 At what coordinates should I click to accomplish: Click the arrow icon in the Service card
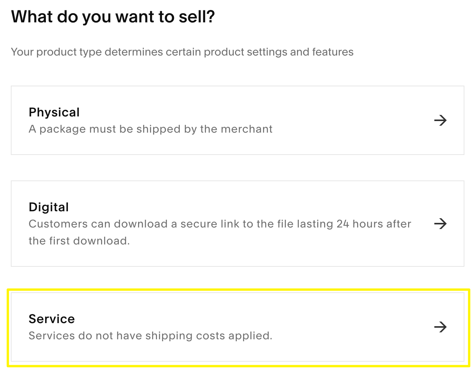coord(440,327)
